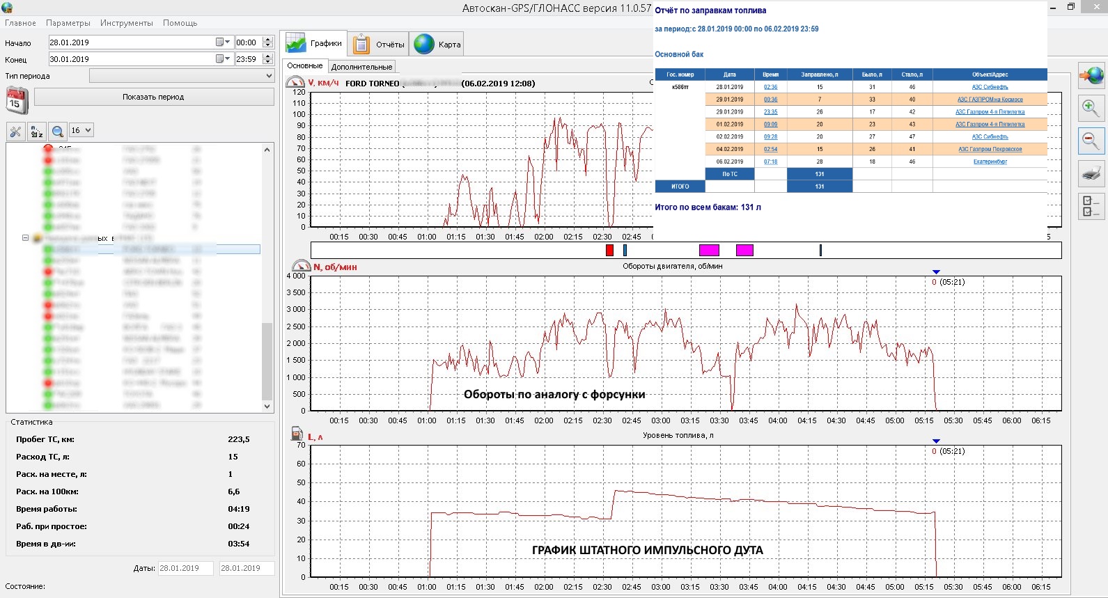Switch to the Отчёты tab
Screen dimensions: 1108x598
pyautogui.click(x=379, y=44)
